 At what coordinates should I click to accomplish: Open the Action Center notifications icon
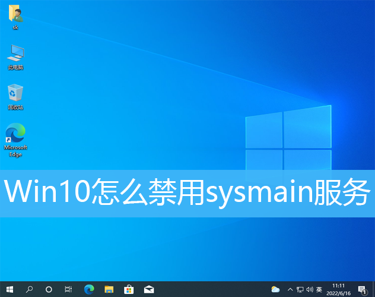click(x=361, y=289)
